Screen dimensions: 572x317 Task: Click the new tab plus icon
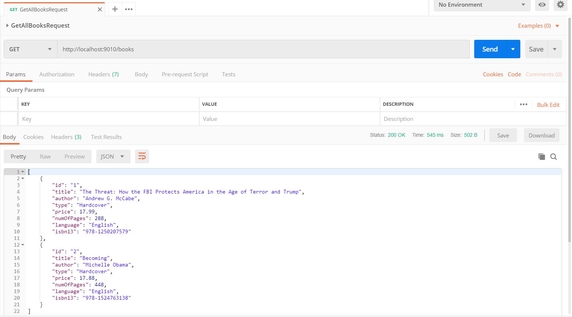pyautogui.click(x=115, y=9)
